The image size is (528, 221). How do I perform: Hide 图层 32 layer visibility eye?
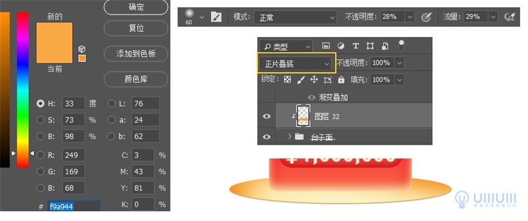266,116
